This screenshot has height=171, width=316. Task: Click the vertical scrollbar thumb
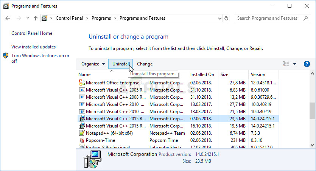tap(313, 110)
